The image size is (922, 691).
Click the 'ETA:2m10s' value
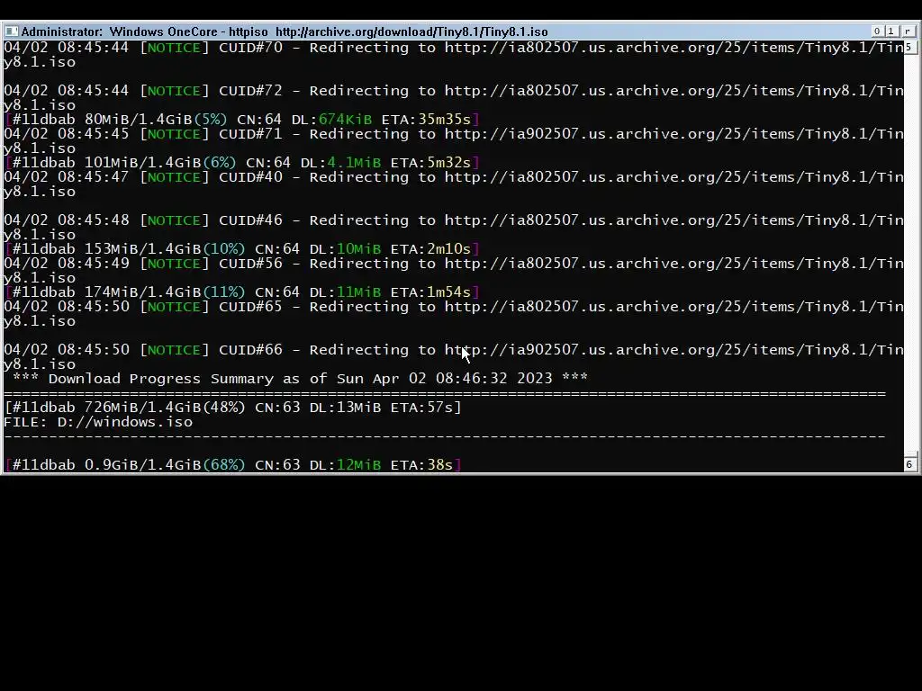pos(431,249)
